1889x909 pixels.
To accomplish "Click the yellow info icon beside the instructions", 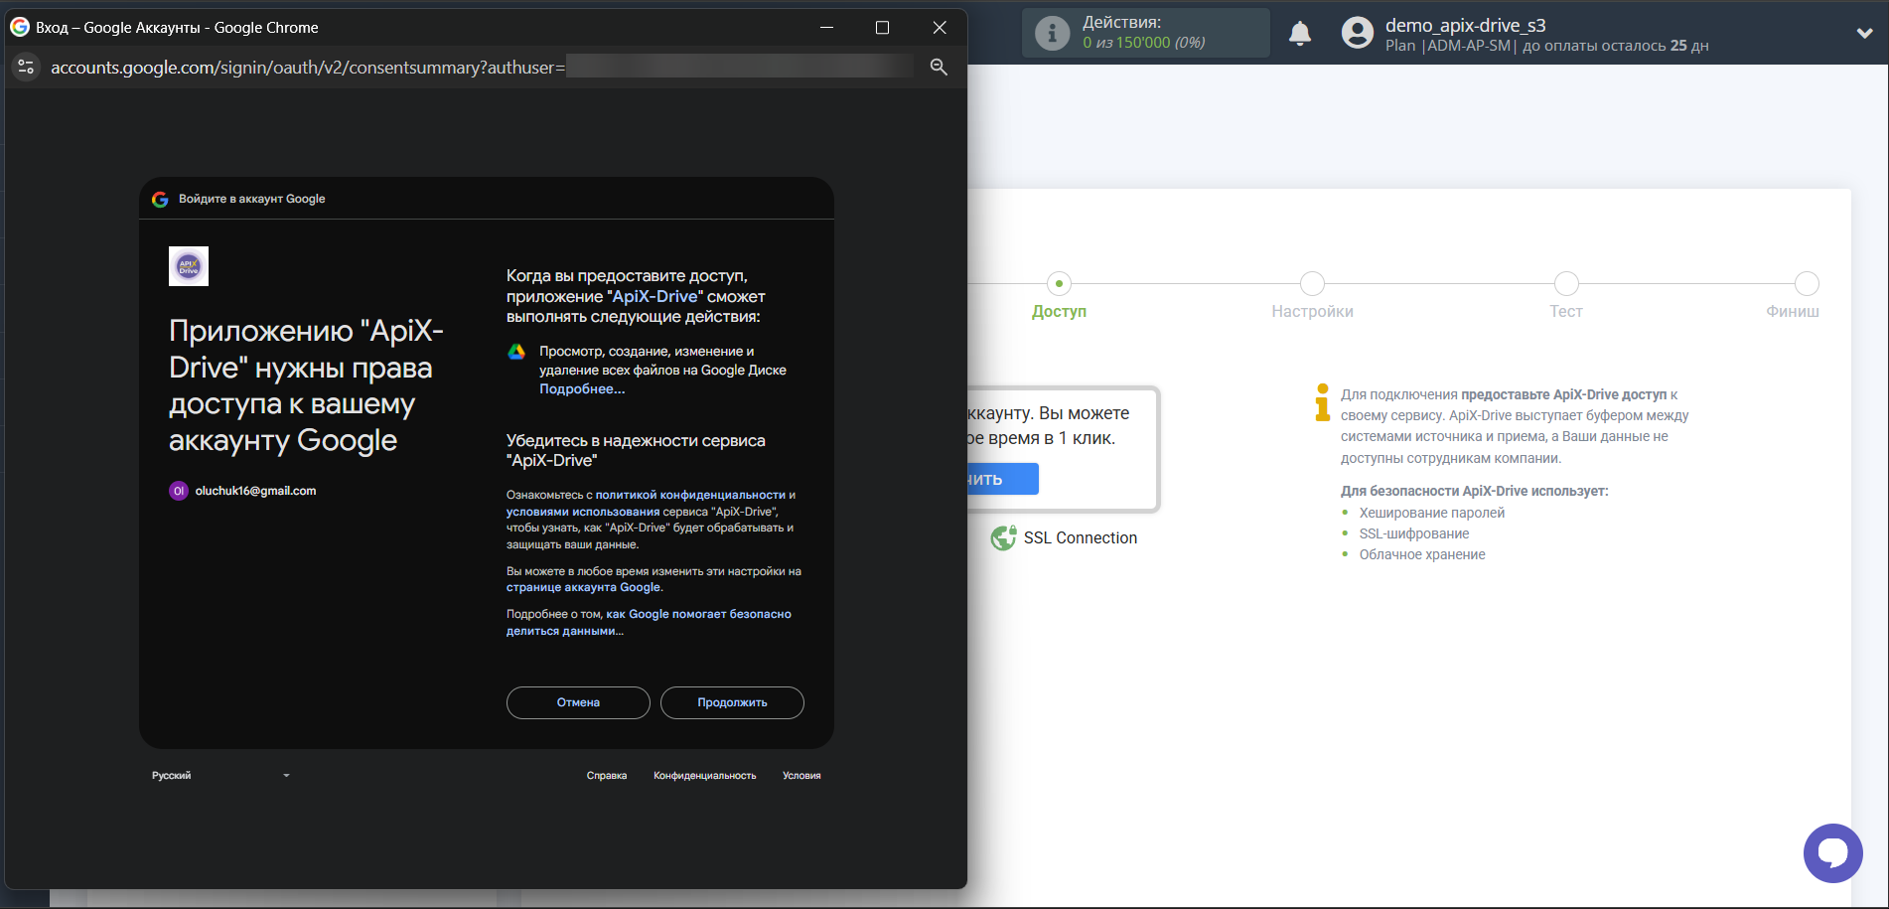I will point(1322,402).
